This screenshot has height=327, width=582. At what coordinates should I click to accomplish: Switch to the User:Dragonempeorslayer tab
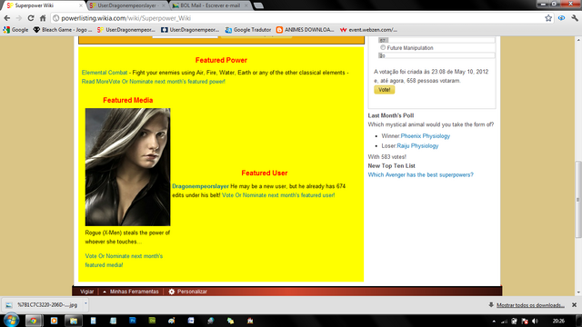(127, 5)
